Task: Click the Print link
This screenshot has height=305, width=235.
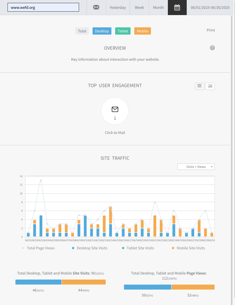Action: click(211, 30)
